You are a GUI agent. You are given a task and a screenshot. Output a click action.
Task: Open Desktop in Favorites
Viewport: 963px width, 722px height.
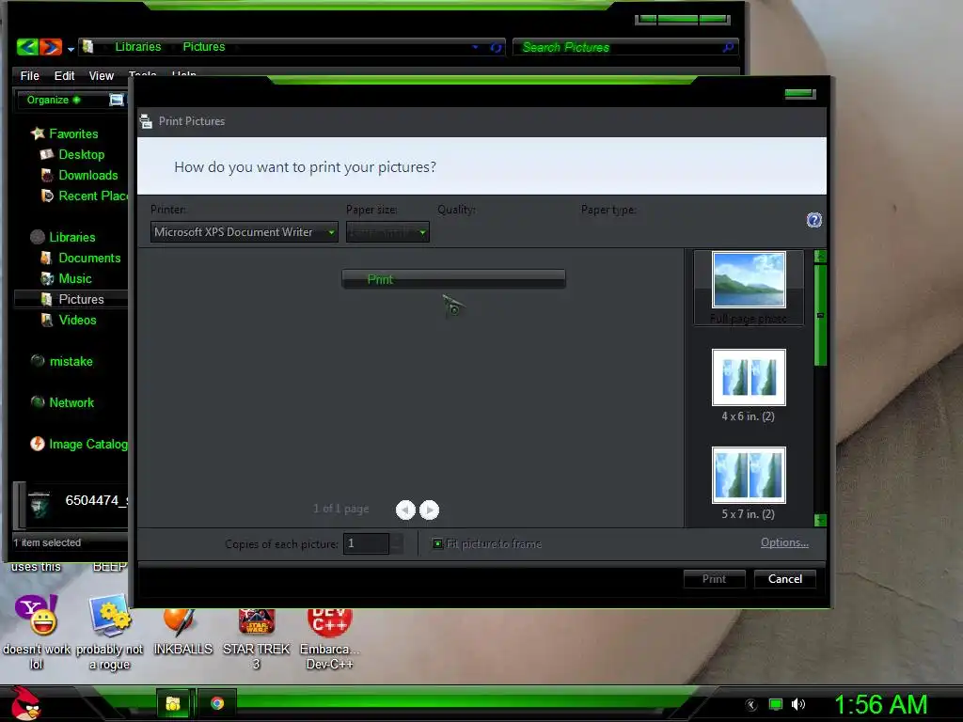81,154
